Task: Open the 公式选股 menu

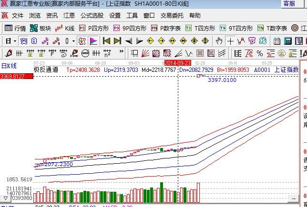Action: (92, 15)
